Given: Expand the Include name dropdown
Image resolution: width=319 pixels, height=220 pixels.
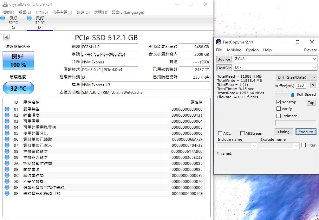Looking at the screenshot, I should click(x=254, y=146).
